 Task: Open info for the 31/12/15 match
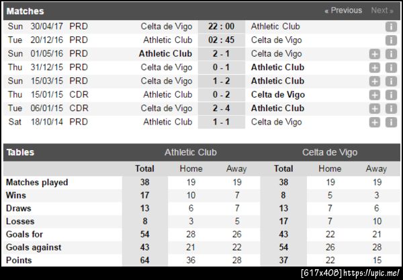click(391, 68)
